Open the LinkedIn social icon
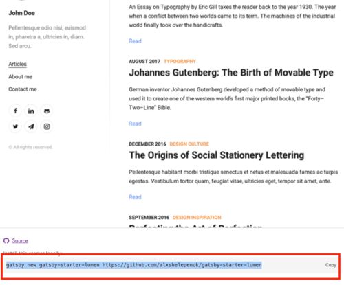Viewport: 344px width, 285px height. [31, 111]
